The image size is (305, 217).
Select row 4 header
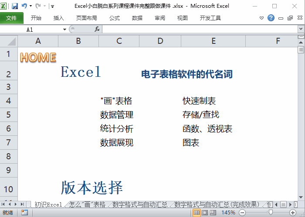pos(9,101)
